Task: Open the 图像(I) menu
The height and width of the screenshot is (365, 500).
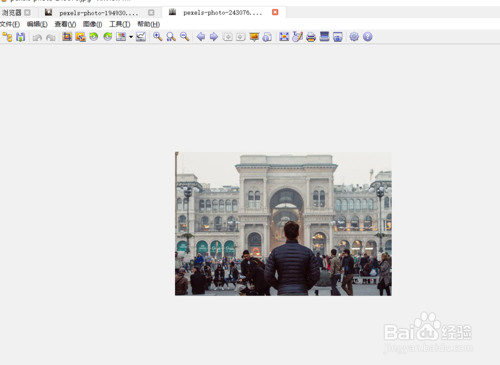Action: (x=92, y=24)
